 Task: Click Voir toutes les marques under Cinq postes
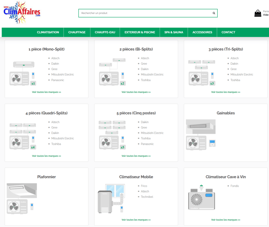pos(136,156)
